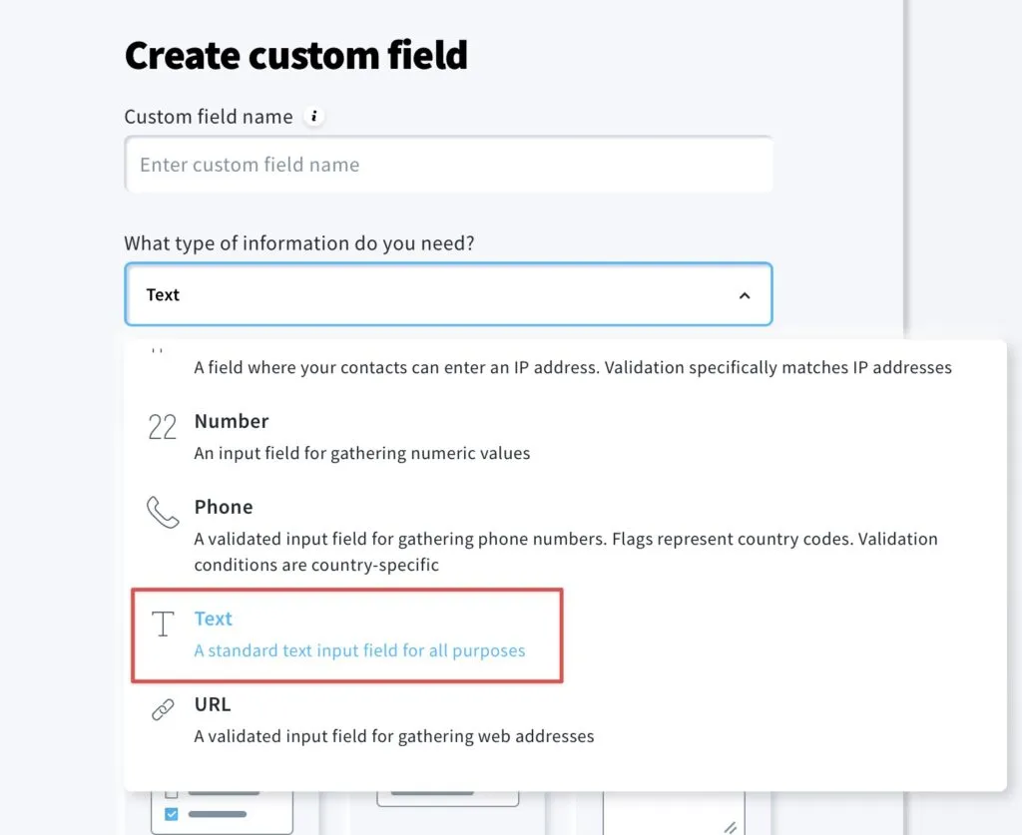1022x835 pixels.
Task: Click the 22 number icon
Action: point(163,427)
